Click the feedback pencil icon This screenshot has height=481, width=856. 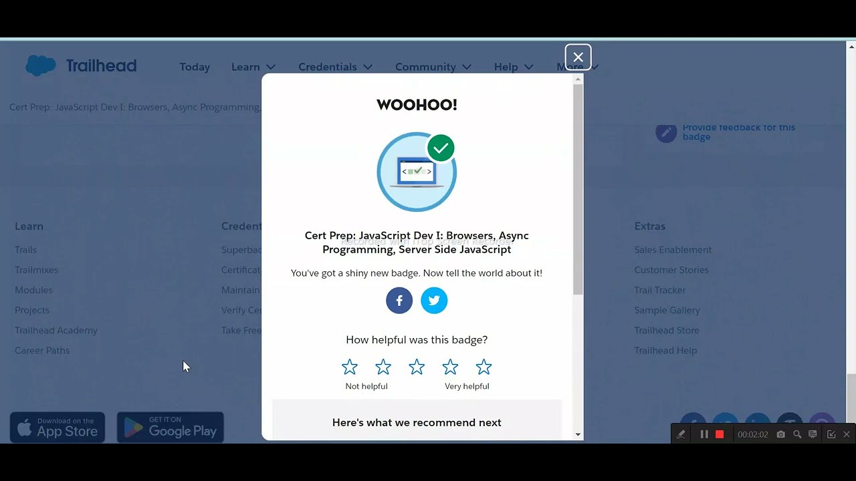[666, 132]
